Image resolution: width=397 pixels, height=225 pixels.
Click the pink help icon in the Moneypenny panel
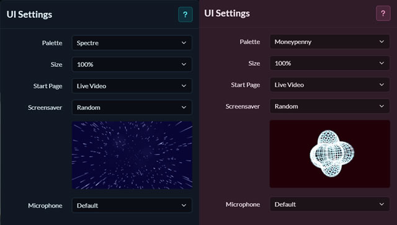click(383, 14)
